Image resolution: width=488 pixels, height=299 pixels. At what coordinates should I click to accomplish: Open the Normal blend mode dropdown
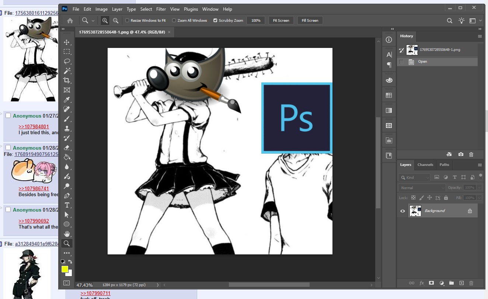[422, 188]
